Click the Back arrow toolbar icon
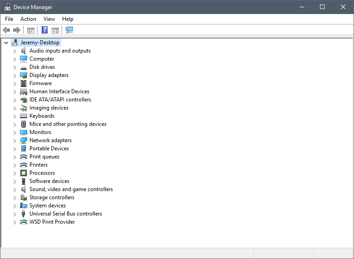 tap(6, 30)
